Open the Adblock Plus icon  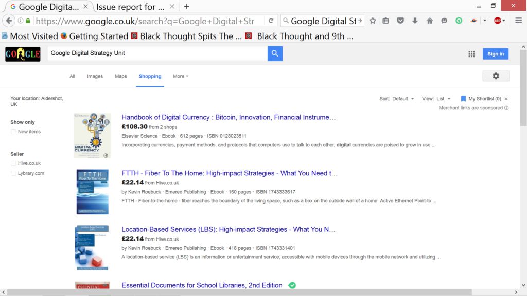498,21
